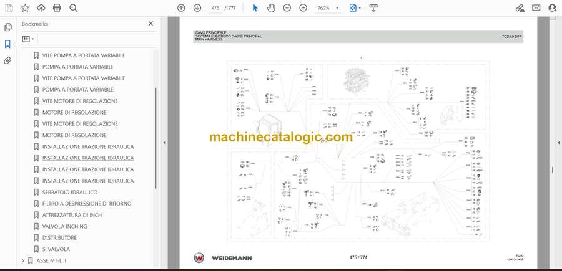Go to the next page

click(x=197, y=8)
